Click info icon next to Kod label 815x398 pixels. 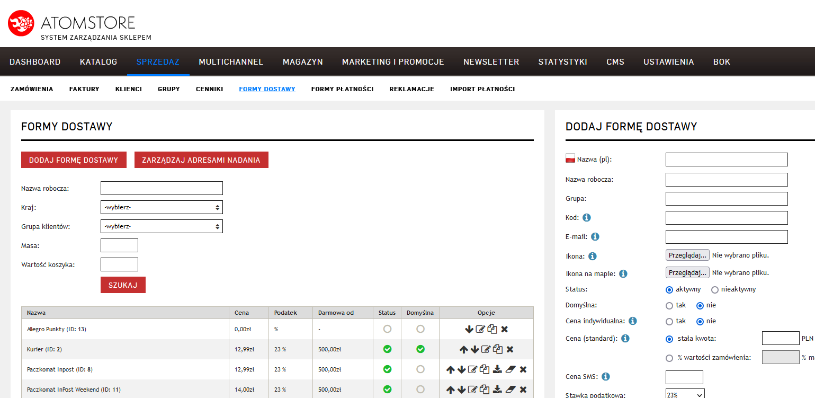click(x=587, y=217)
